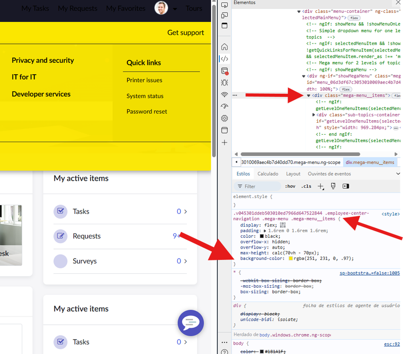Close the Elementos DevTools panel
Screen dimensions: 403x354
[398, 2]
